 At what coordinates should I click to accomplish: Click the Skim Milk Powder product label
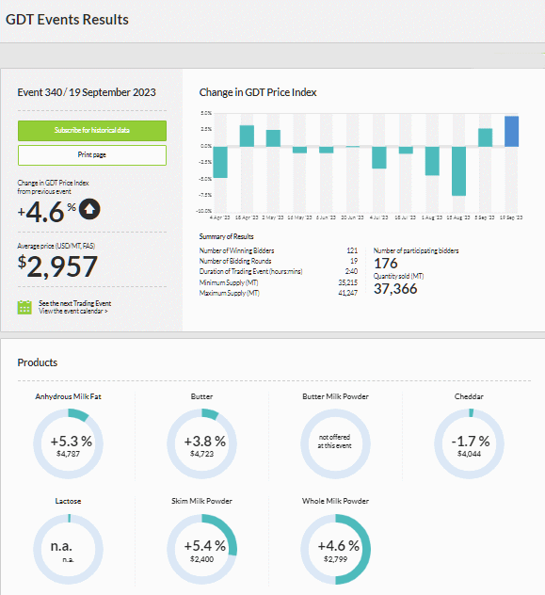[x=201, y=501]
